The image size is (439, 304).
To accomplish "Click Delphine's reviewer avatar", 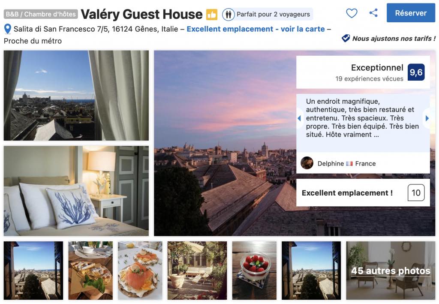I will pyautogui.click(x=307, y=163).
